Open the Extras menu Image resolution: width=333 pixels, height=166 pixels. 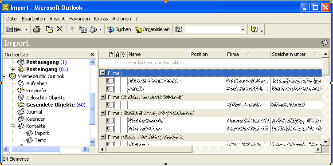coord(101,19)
